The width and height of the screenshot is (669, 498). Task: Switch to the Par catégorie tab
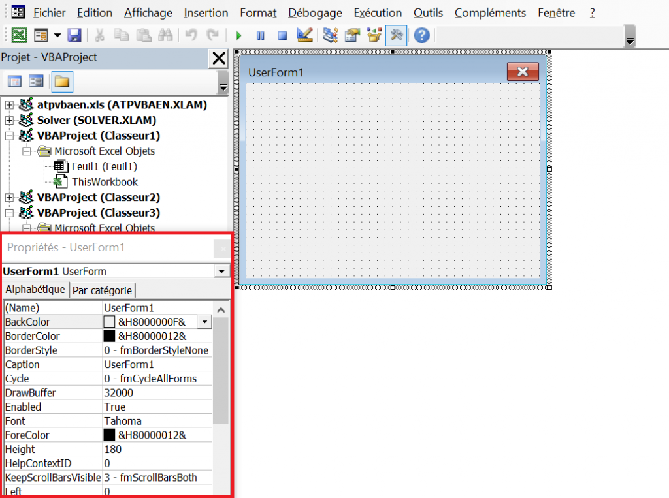(x=102, y=290)
